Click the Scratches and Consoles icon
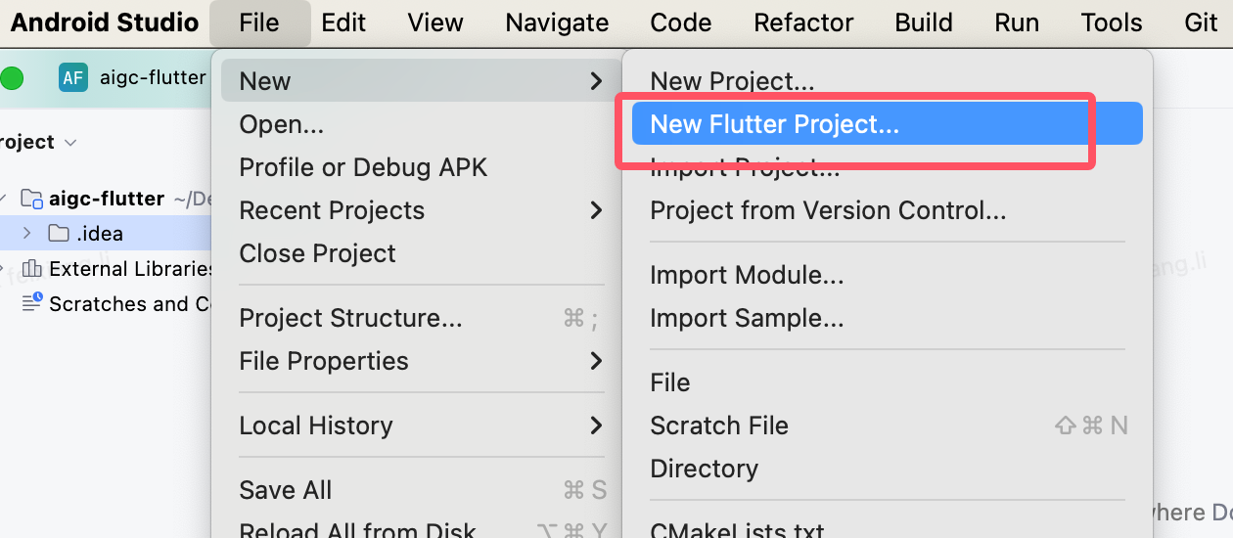 pyautogui.click(x=32, y=303)
